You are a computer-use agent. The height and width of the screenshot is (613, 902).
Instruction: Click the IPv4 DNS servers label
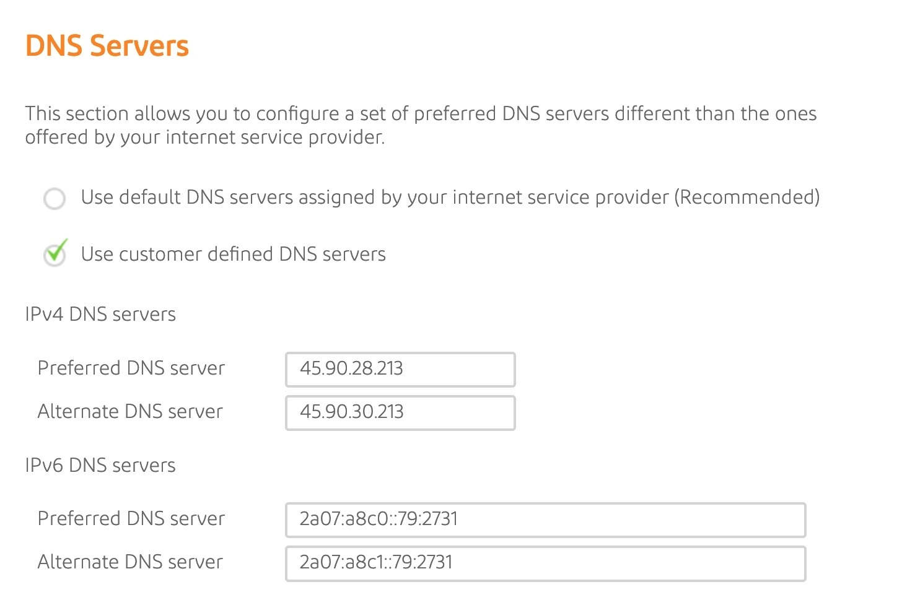100,314
